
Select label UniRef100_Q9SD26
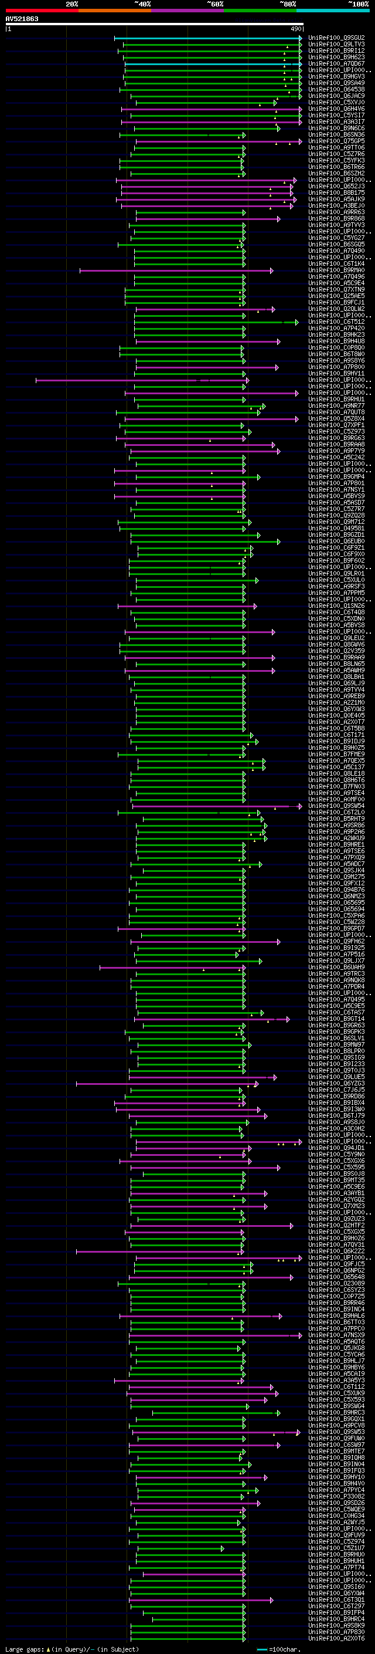coord(336,1503)
